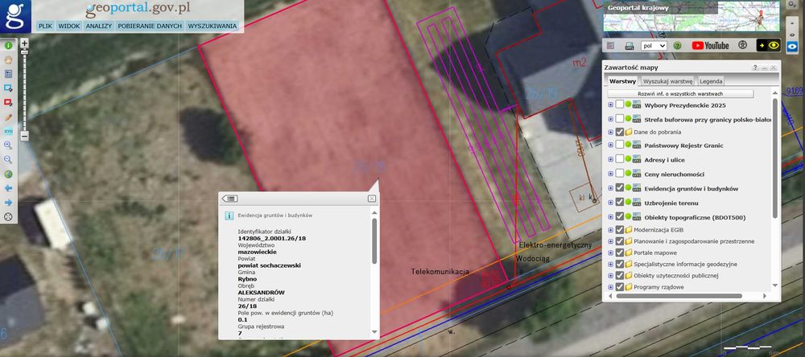The width and height of the screenshot is (805, 357).
Task: Expand the Ceny nieruchomości node
Action: tap(610, 174)
